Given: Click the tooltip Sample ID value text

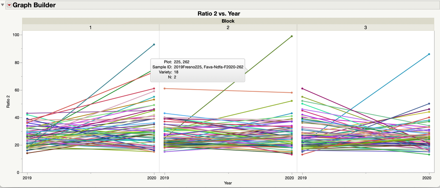Looking at the screenshot, I should pos(208,67).
